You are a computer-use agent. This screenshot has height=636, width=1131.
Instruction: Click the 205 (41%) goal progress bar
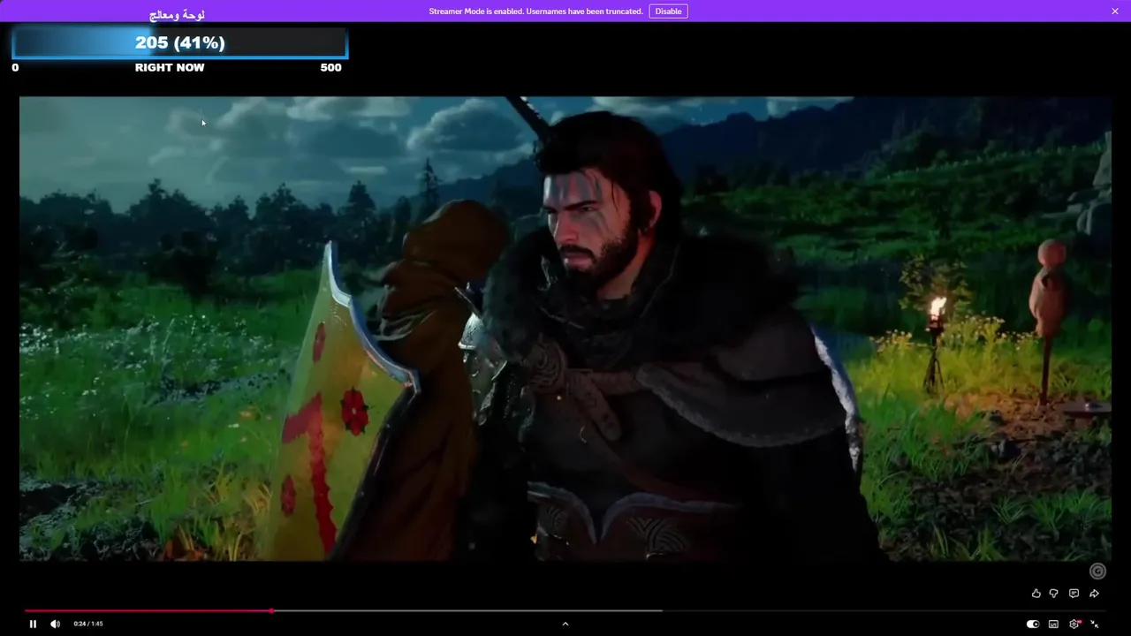point(180,42)
